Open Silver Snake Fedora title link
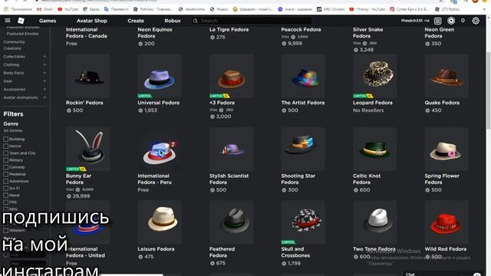The width and height of the screenshot is (491, 276). (x=368, y=33)
